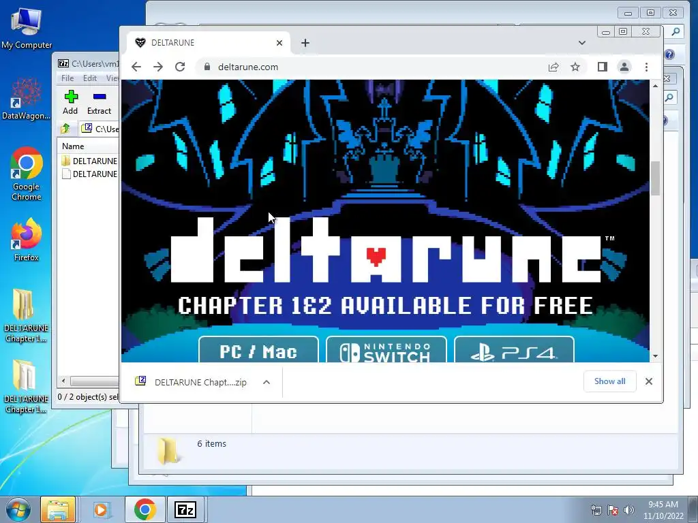Go back in Chrome

(x=136, y=67)
